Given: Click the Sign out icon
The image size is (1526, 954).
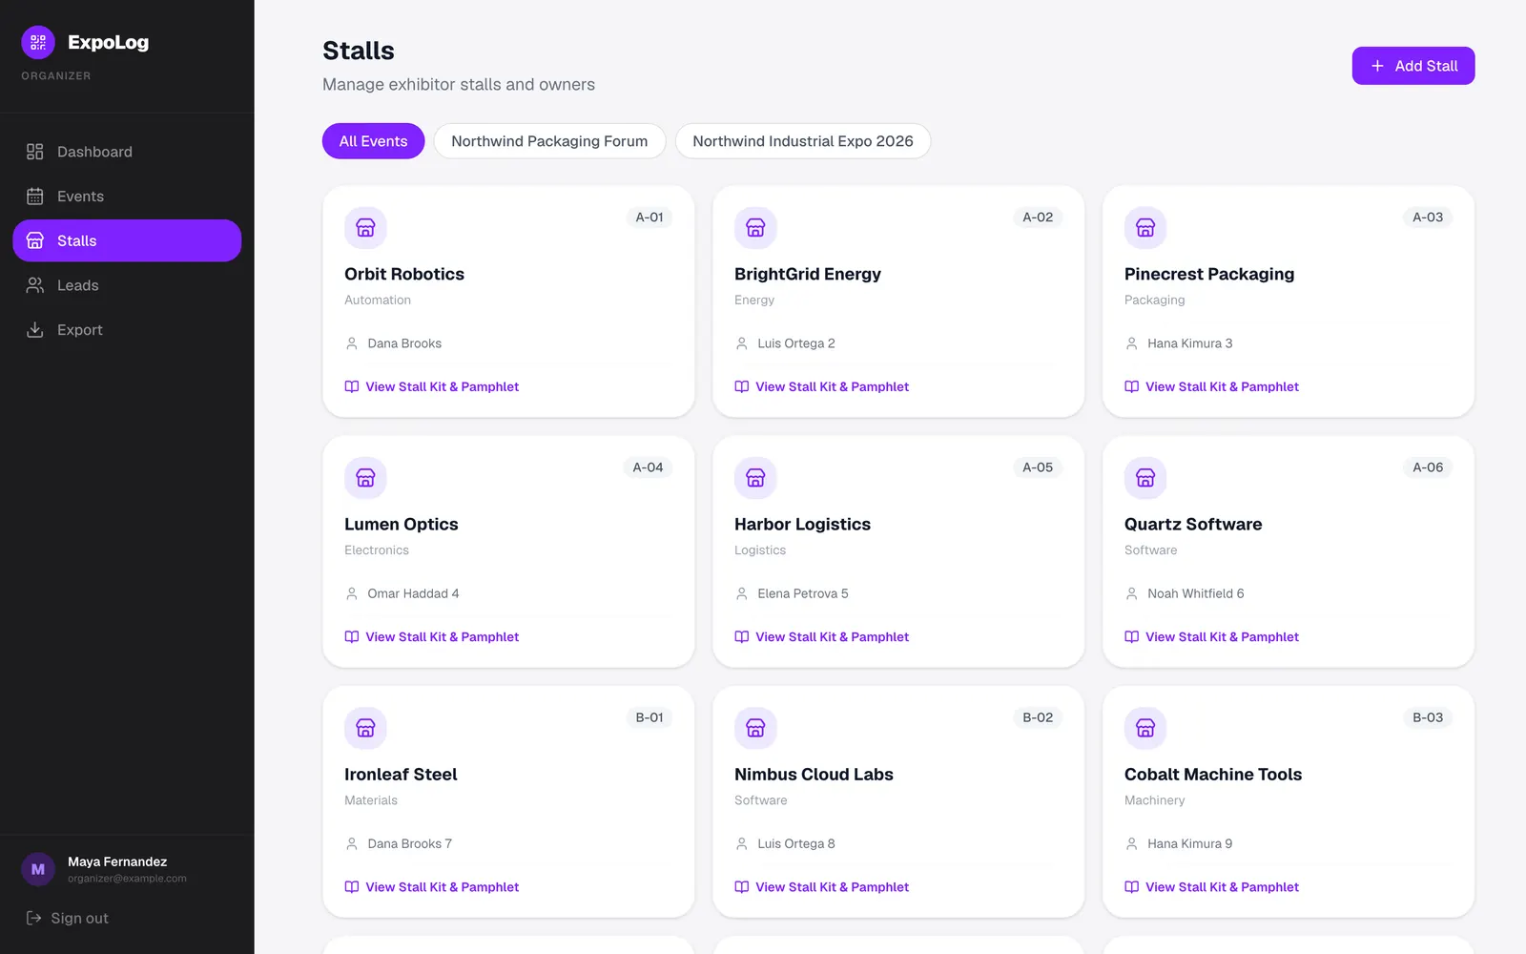Looking at the screenshot, I should point(33,918).
